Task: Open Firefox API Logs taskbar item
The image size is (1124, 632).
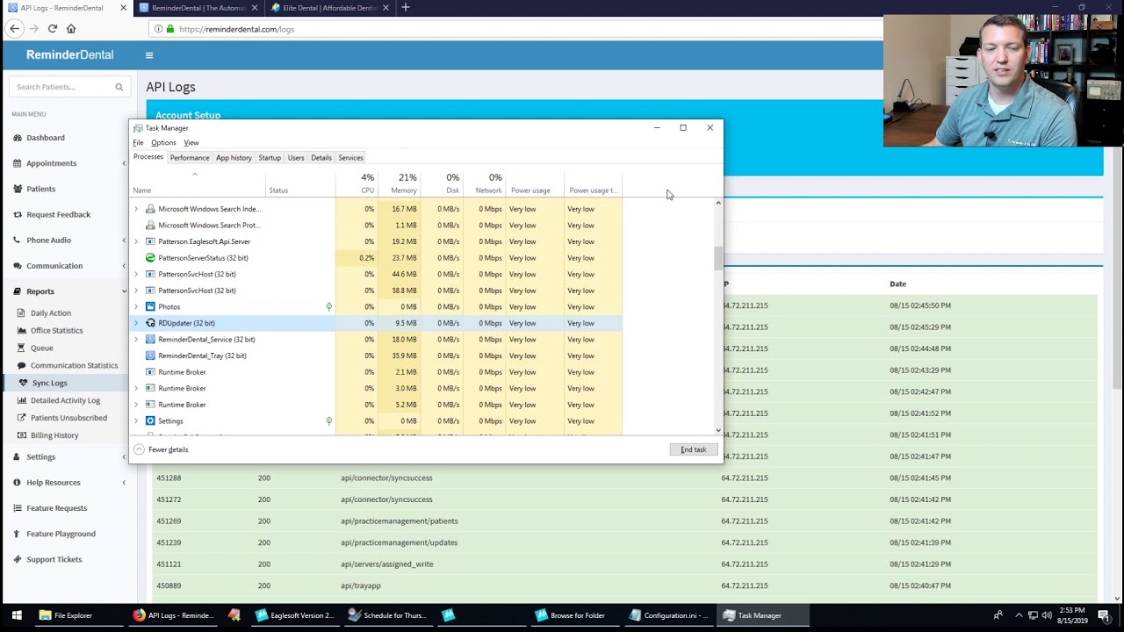Action: click(x=174, y=615)
